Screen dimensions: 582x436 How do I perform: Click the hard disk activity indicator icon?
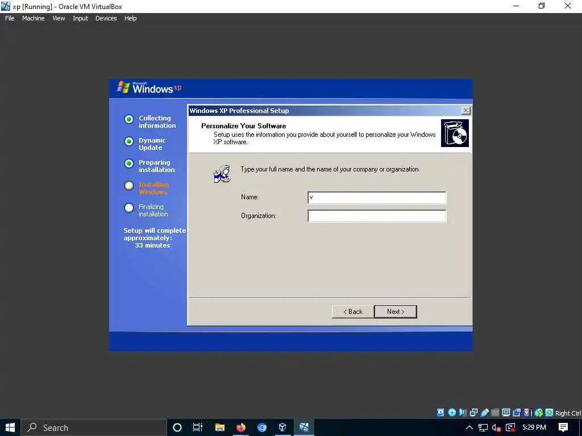440,412
